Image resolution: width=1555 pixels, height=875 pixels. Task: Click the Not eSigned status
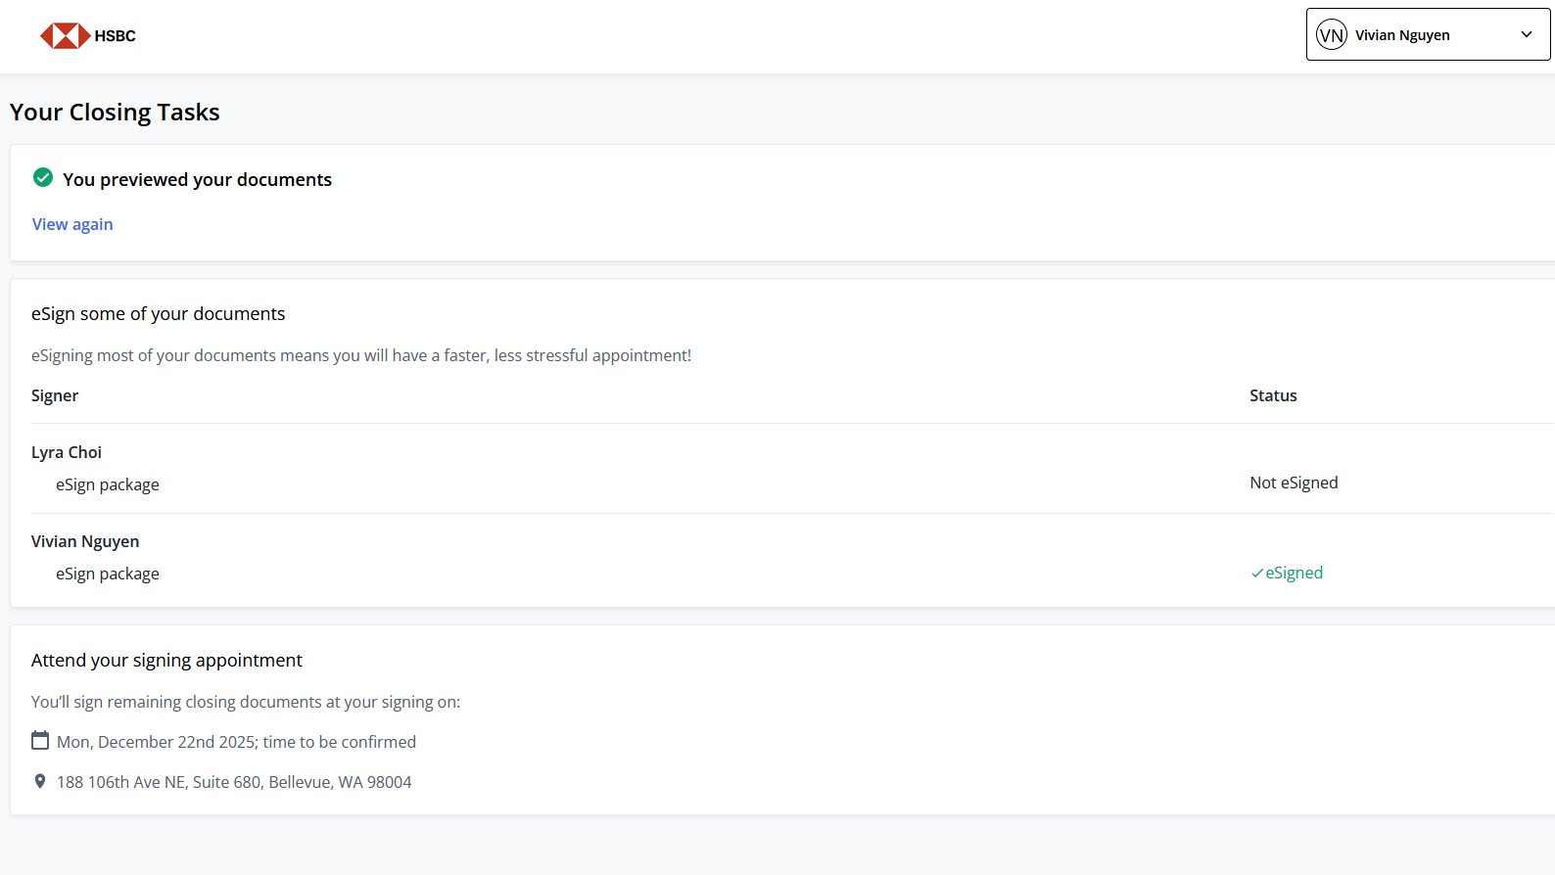click(1294, 483)
